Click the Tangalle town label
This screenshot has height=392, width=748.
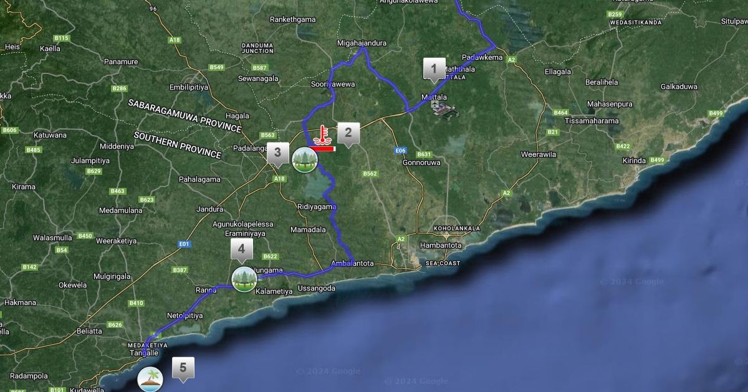tap(143, 353)
